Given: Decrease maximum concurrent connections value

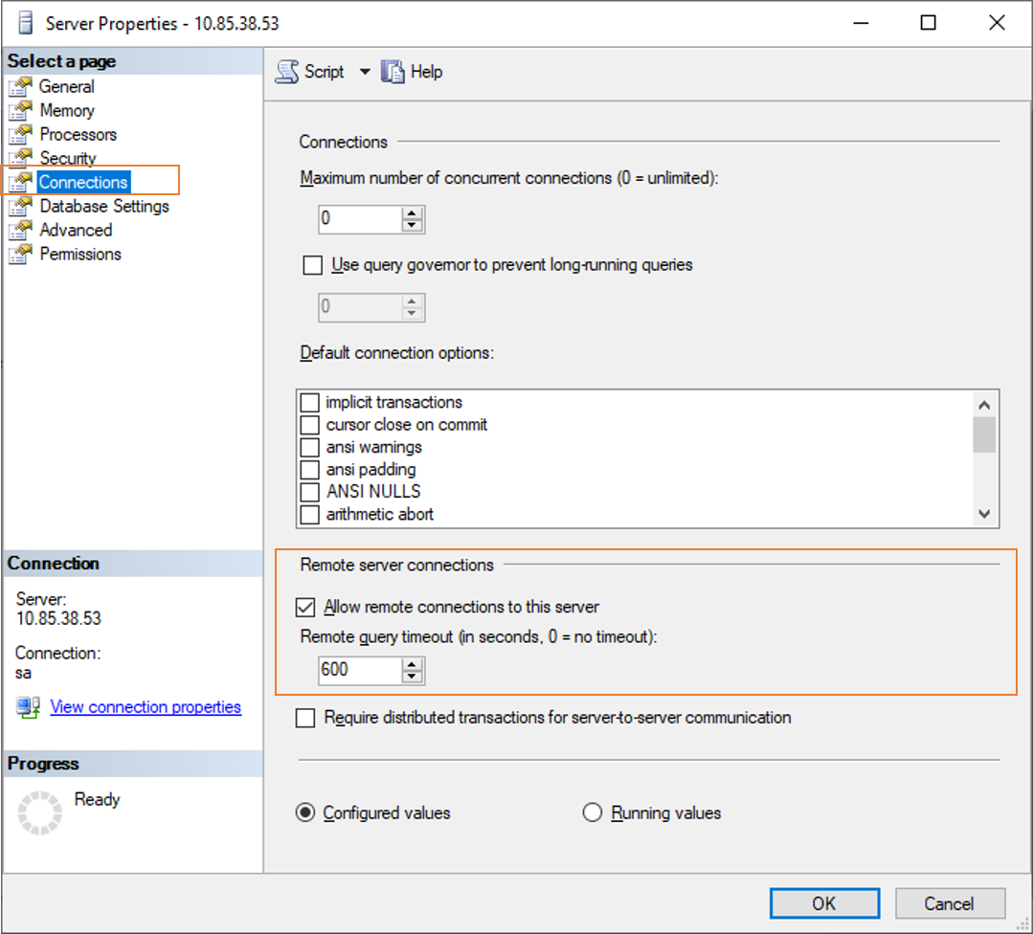Looking at the screenshot, I should (x=412, y=225).
